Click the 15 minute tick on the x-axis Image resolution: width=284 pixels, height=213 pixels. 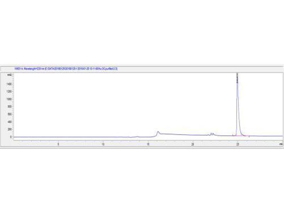(148, 144)
